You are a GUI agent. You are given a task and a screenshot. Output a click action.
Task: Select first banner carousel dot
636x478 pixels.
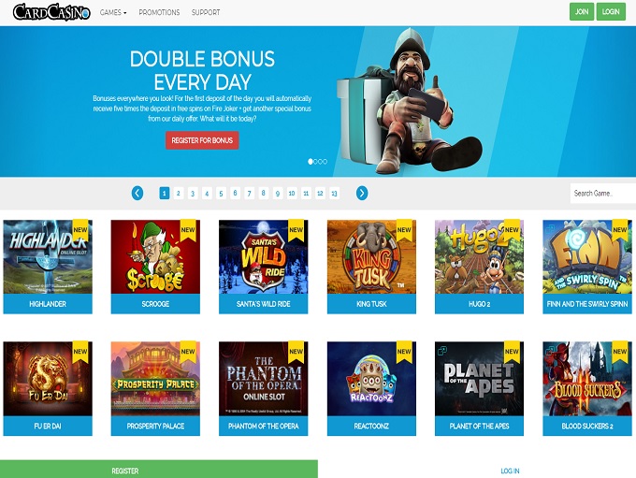coord(311,162)
